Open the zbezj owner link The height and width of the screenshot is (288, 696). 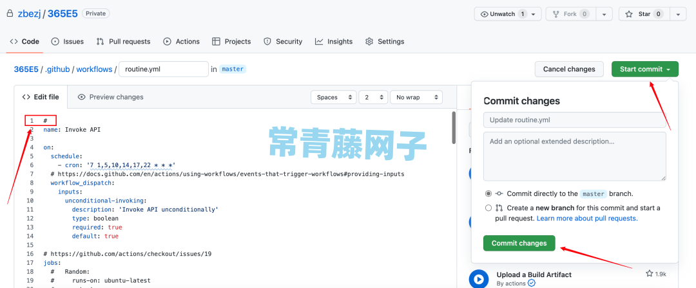click(x=29, y=14)
